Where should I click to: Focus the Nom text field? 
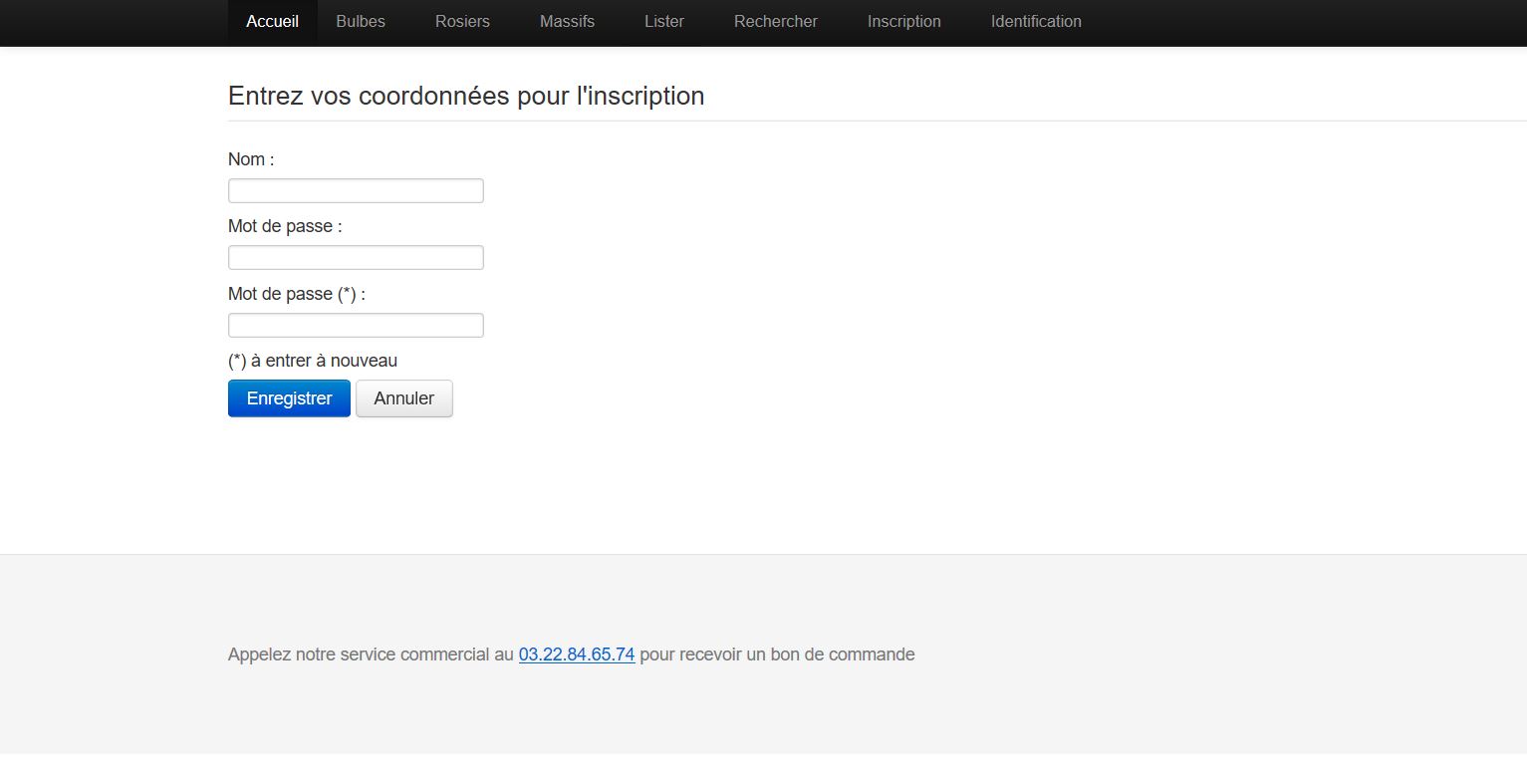[x=356, y=190]
